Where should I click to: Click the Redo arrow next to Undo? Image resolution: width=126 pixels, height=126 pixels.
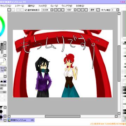point(13,10)
